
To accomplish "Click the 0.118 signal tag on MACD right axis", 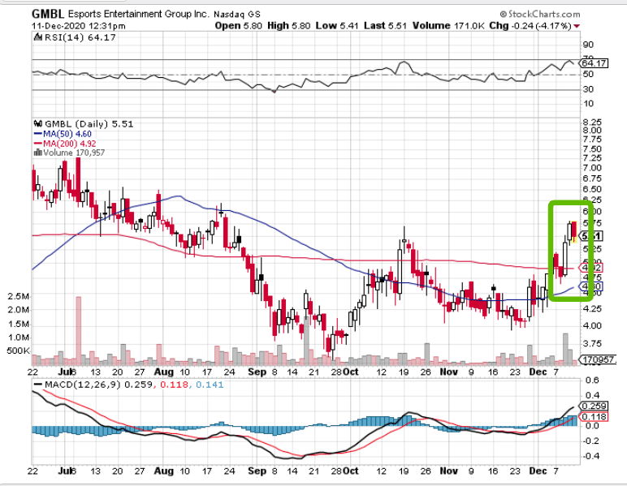I will (x=595, y=417).
